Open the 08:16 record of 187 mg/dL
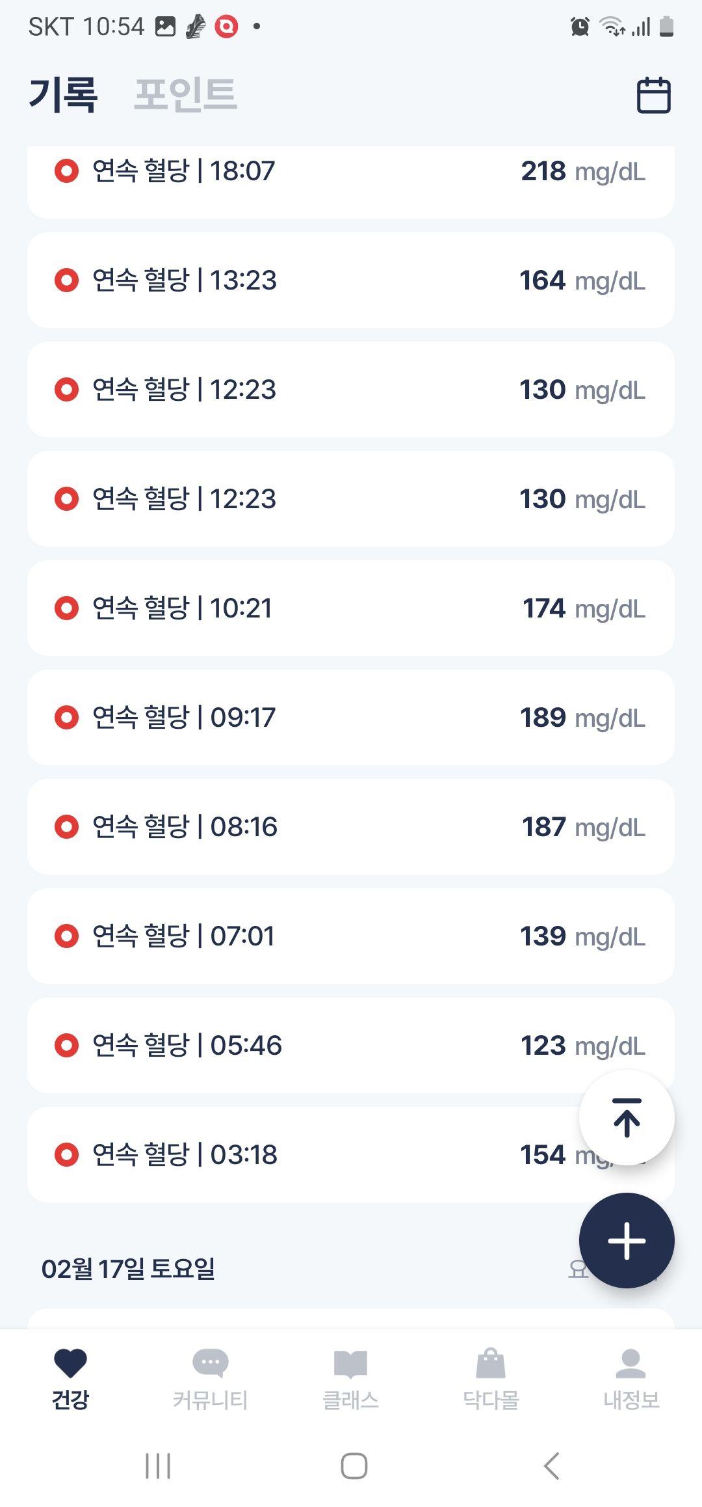 click(351, 827)
